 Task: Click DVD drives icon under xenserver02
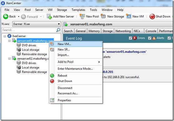pos(19,63)
